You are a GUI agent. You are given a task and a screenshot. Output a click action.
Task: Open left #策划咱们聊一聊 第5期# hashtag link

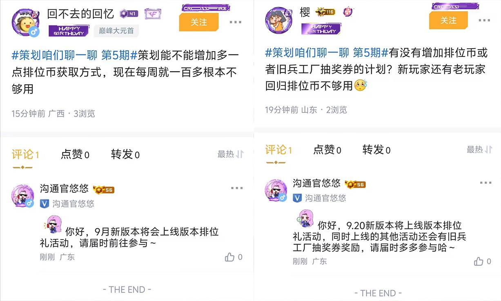coord(75,55)
